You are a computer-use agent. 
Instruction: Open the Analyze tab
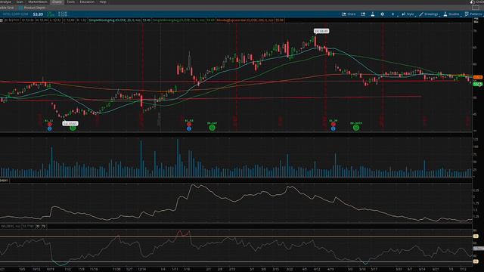coord(5,2)
